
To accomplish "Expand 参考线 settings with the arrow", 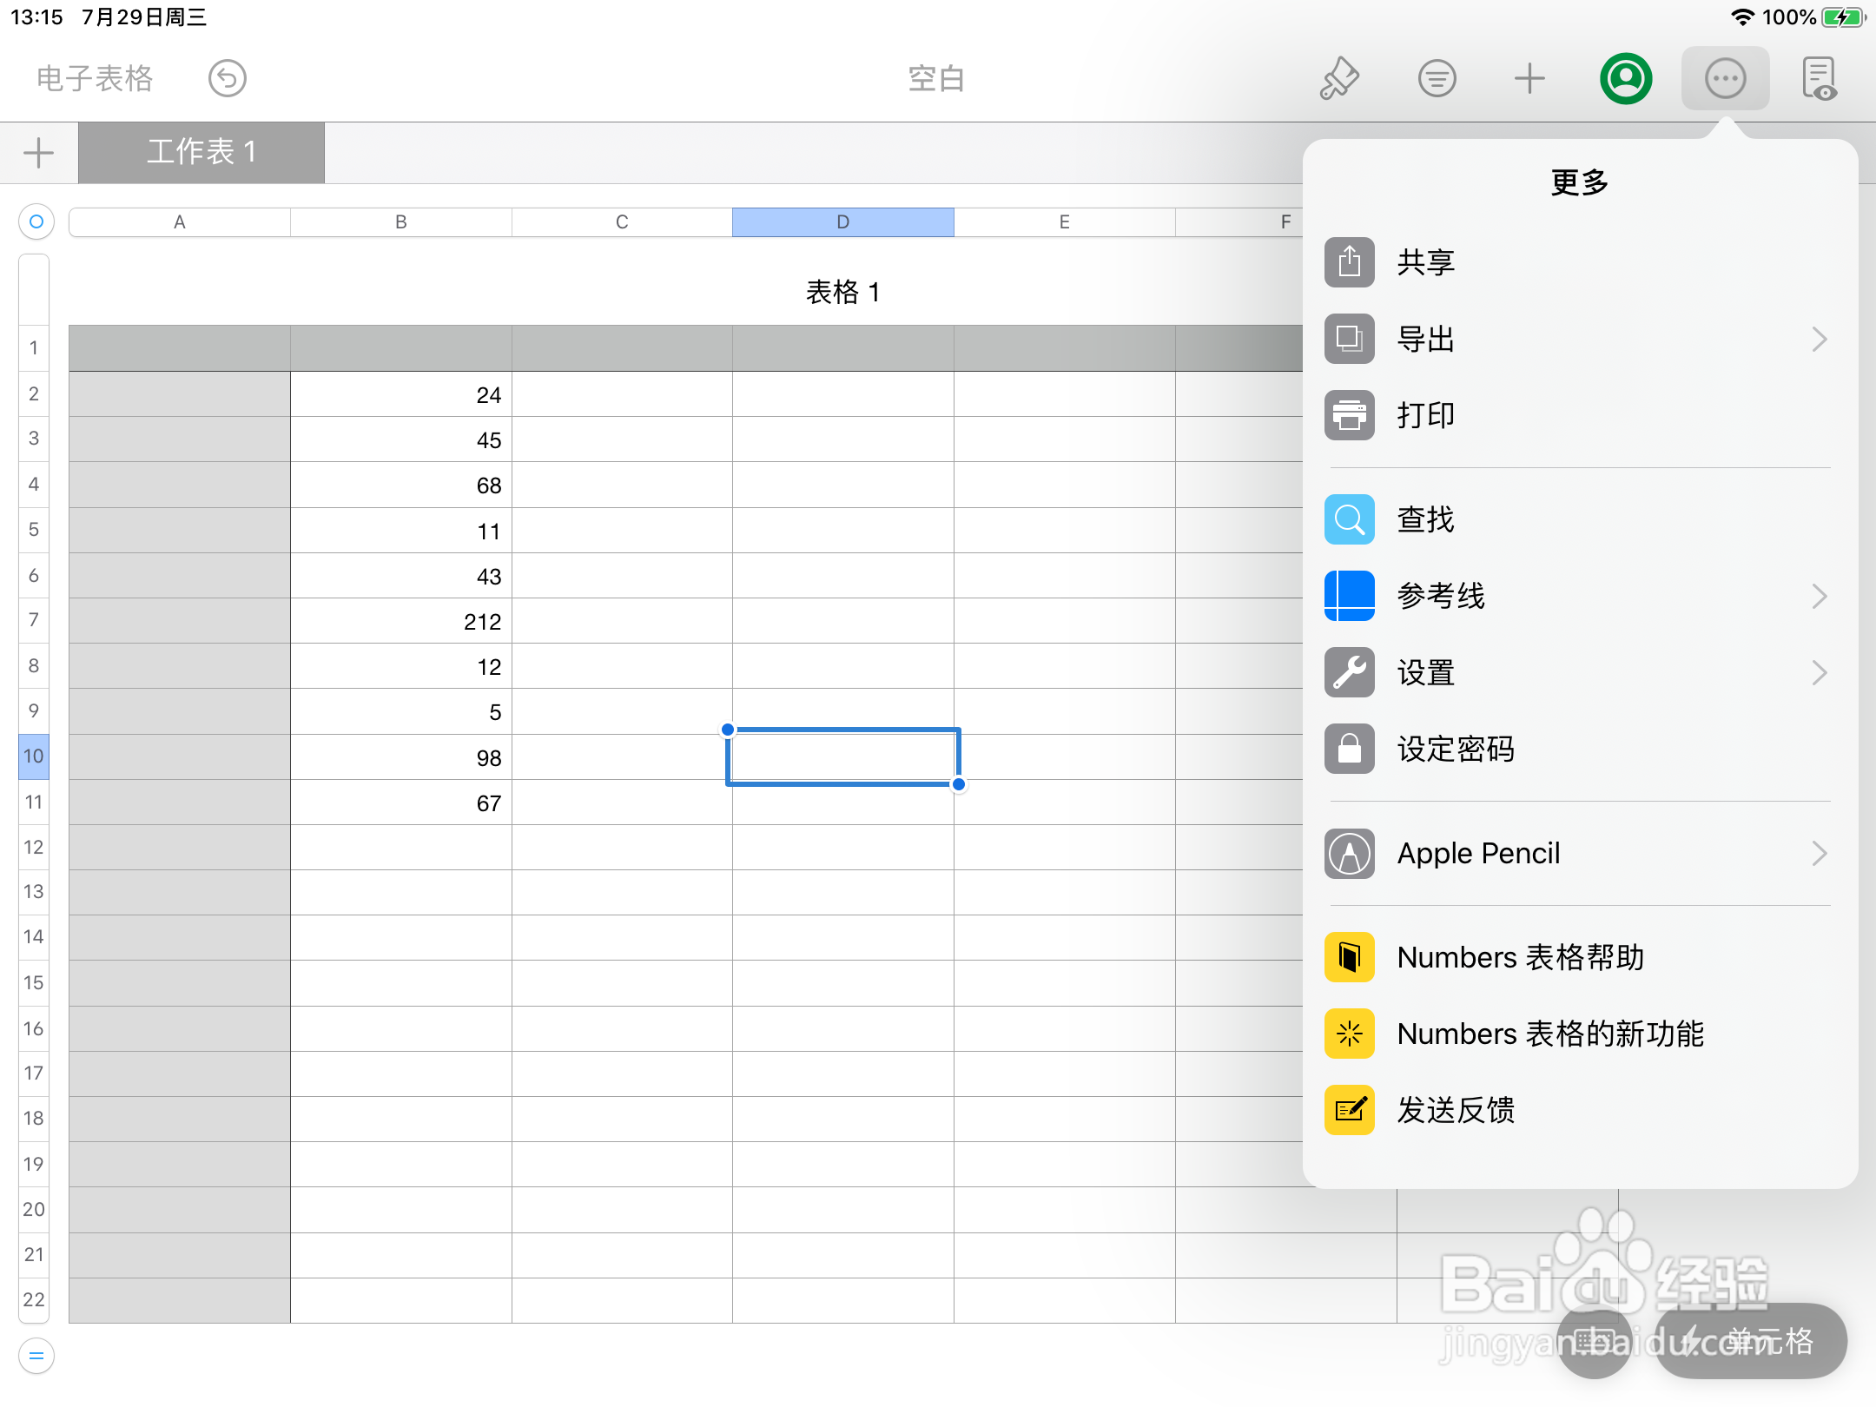I will (1820, 596).
